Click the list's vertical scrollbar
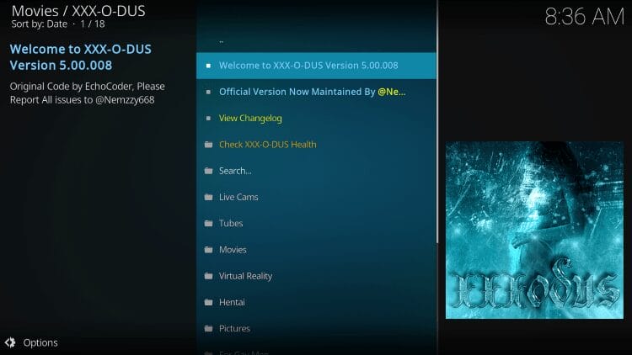The image size is (632, 355). click(x=437, y=126)
